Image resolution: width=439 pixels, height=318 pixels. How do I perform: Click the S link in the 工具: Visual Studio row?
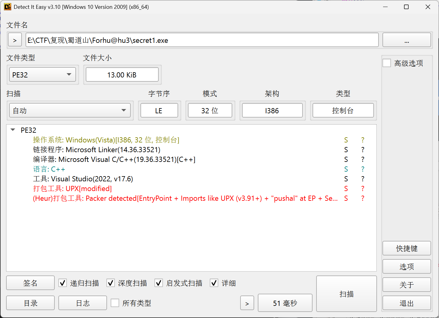click(346, 179)
